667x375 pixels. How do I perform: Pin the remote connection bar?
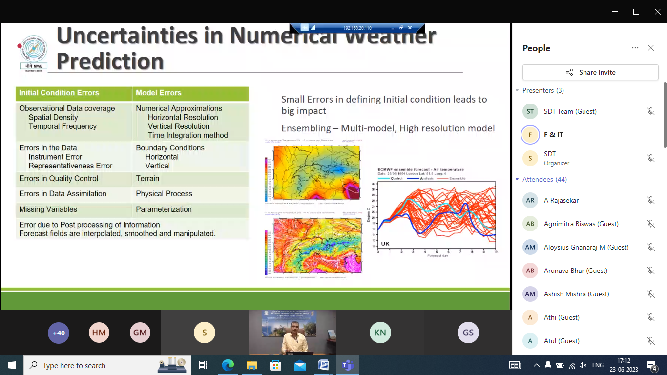coord(305,28)
